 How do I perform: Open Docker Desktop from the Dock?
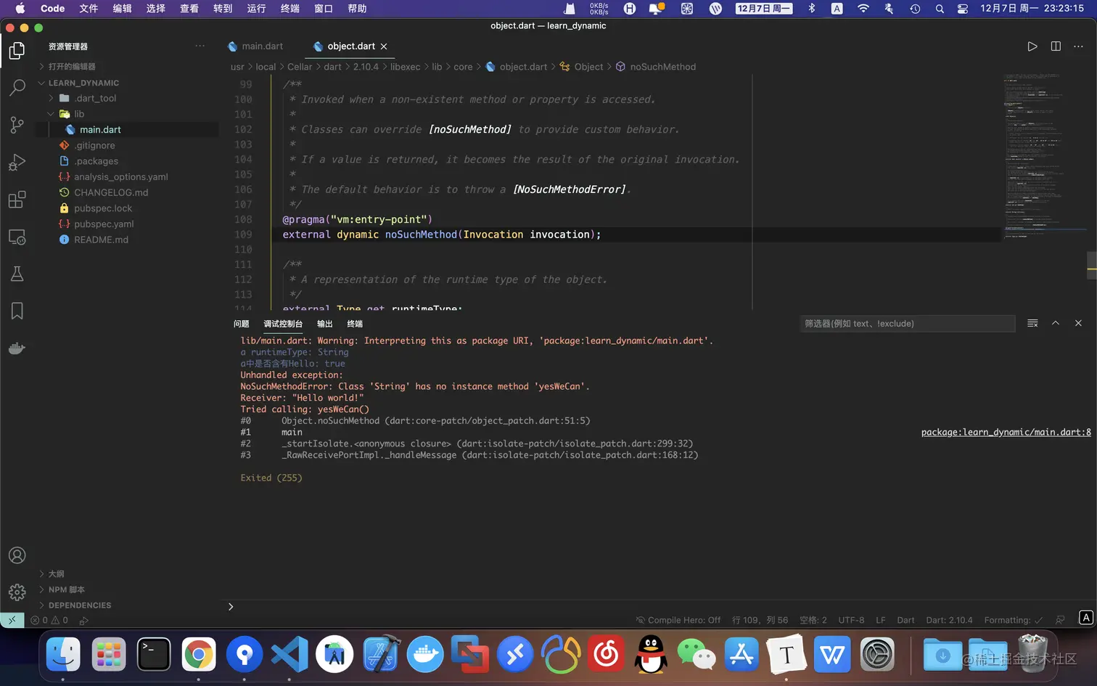click(425, 655)
